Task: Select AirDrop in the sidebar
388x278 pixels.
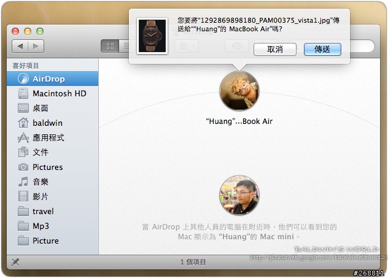Action: [x=52, y=79]
